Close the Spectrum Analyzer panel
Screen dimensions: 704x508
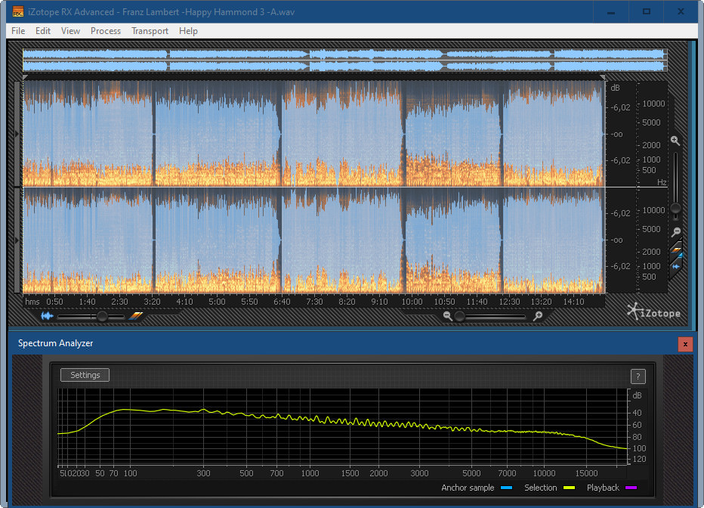pyautogui.click(x=685, y=344)
